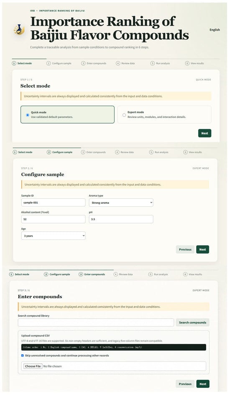Open the Aroma type dropdown
This screenshot has height=395, width=230.
121,203
